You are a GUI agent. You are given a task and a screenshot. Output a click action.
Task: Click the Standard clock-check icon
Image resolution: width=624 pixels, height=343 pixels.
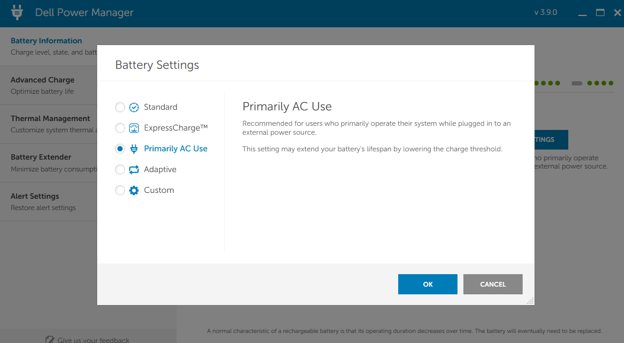click(134, 107)
